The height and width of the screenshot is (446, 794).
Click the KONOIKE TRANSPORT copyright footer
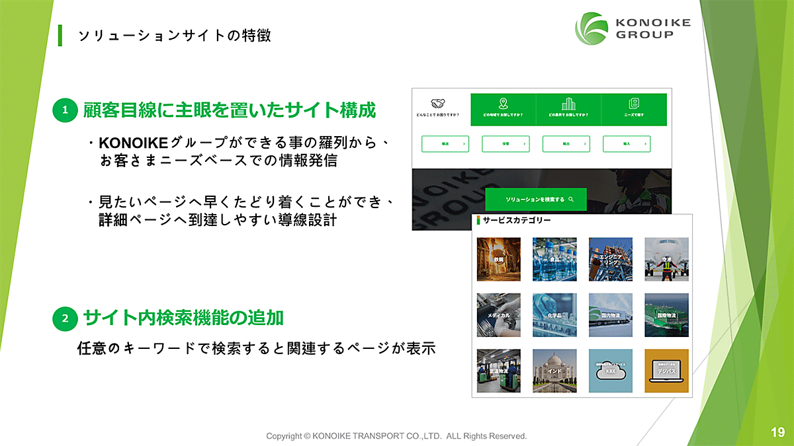(396, 436)
